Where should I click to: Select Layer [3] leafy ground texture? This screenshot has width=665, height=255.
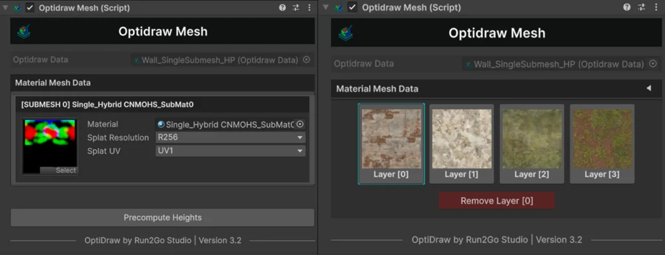pyautogui.click(x=602, y=144)
